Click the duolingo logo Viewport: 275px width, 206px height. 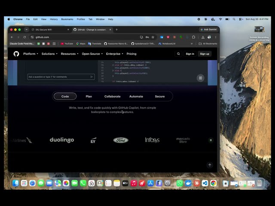coord(62,140)
